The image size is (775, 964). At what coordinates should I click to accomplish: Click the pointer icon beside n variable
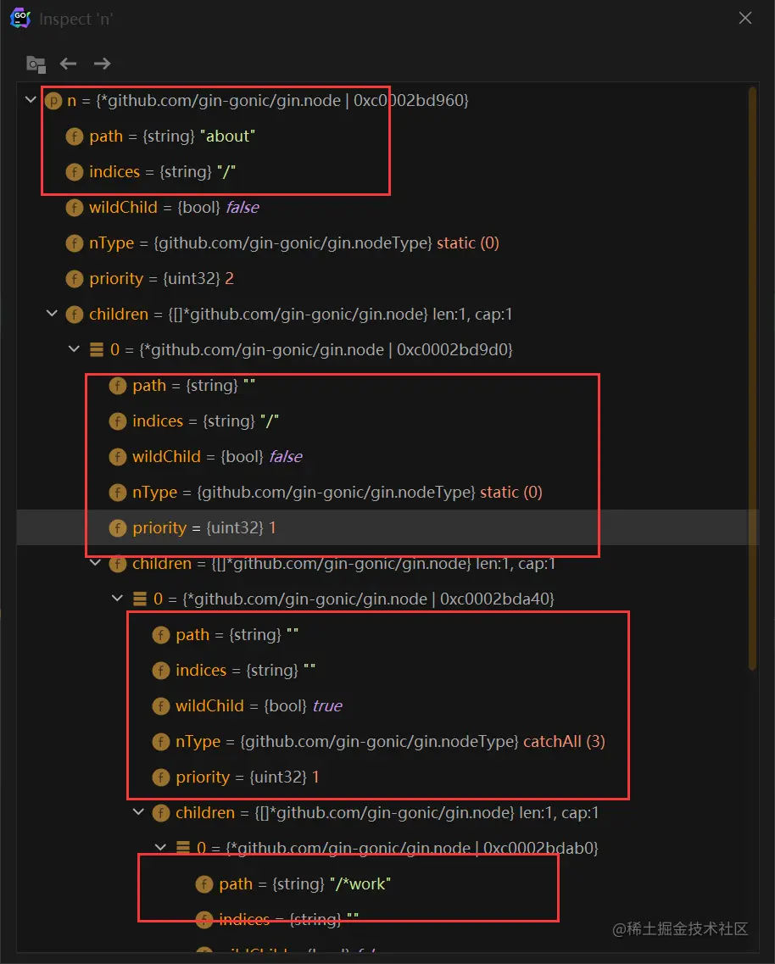coord(53,100)
